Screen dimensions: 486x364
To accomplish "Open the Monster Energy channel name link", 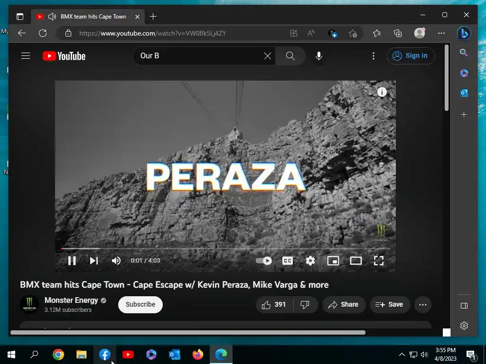I will point(71,300).
